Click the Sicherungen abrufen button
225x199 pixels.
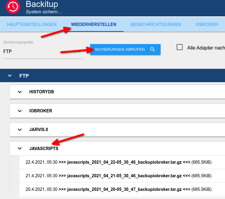pyautogui.click(x=125, y=50)
